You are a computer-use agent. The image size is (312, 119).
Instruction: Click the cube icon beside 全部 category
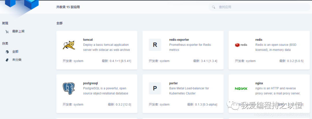click(x=7, y=52)
